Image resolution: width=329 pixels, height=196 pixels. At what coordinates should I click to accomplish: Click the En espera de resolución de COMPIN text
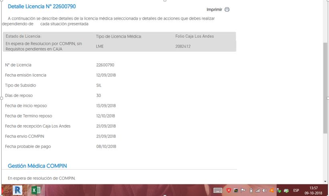tap(42, 178)
